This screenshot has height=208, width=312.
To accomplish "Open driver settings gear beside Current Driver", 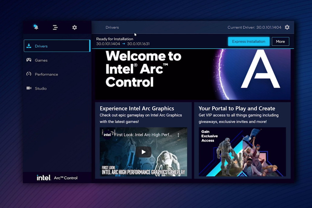I will pos(287,27).
